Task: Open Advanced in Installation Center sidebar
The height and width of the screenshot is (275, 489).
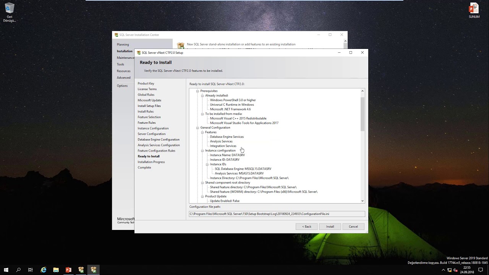Action: (123, 78)
